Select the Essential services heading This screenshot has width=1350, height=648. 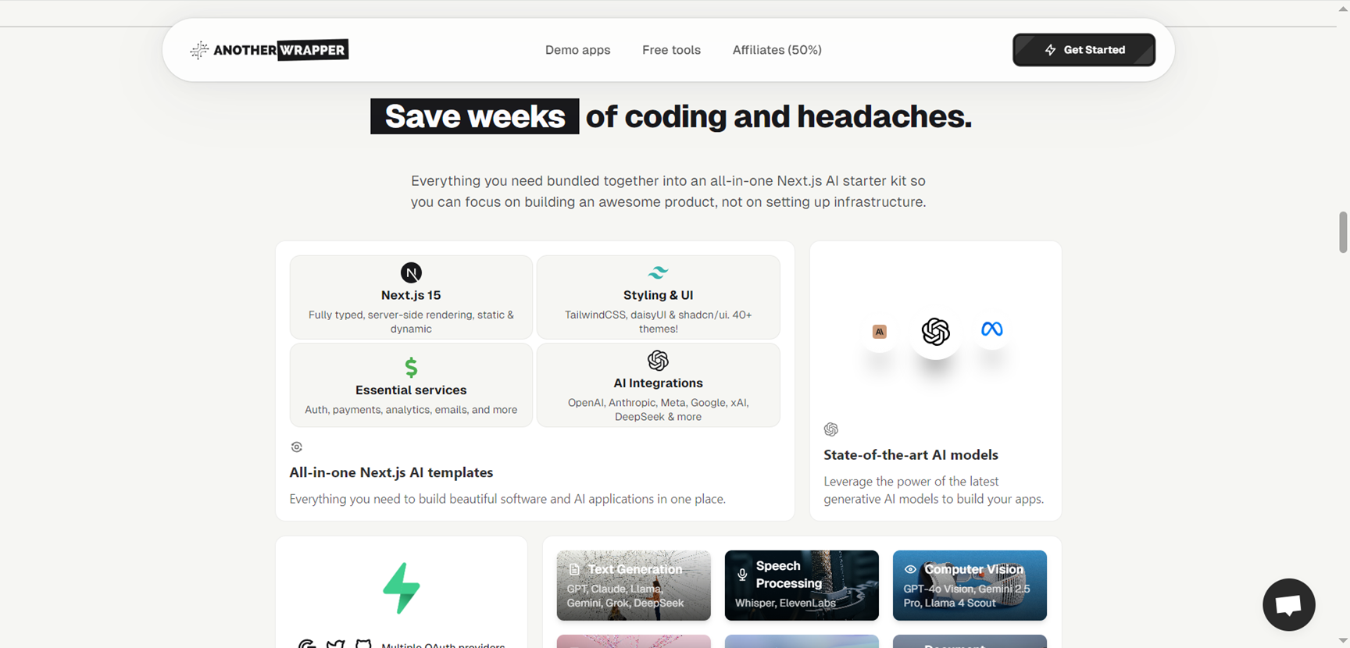click(411, 390)
